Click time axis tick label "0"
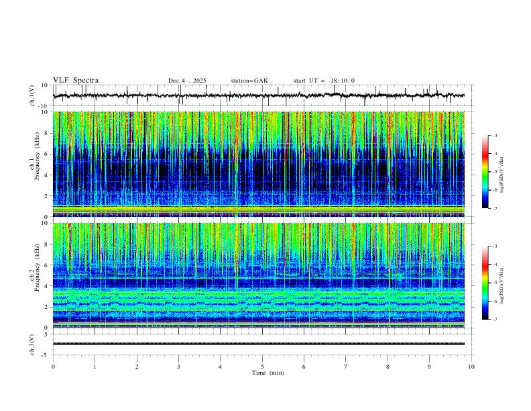The image size is (531, 411). pyautogui.click(x=53, y=367)
